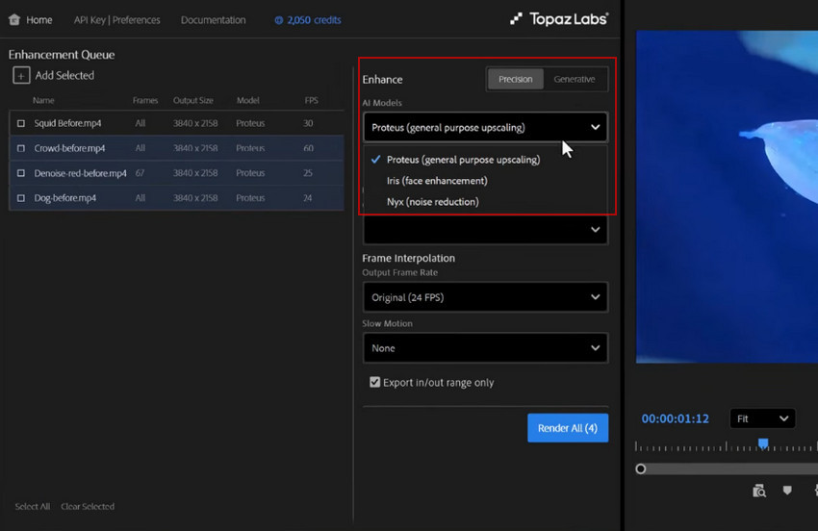Open the Output Frame Rate dropdown
The width and height of the screenshot is (818, 531).
(485, 297)
